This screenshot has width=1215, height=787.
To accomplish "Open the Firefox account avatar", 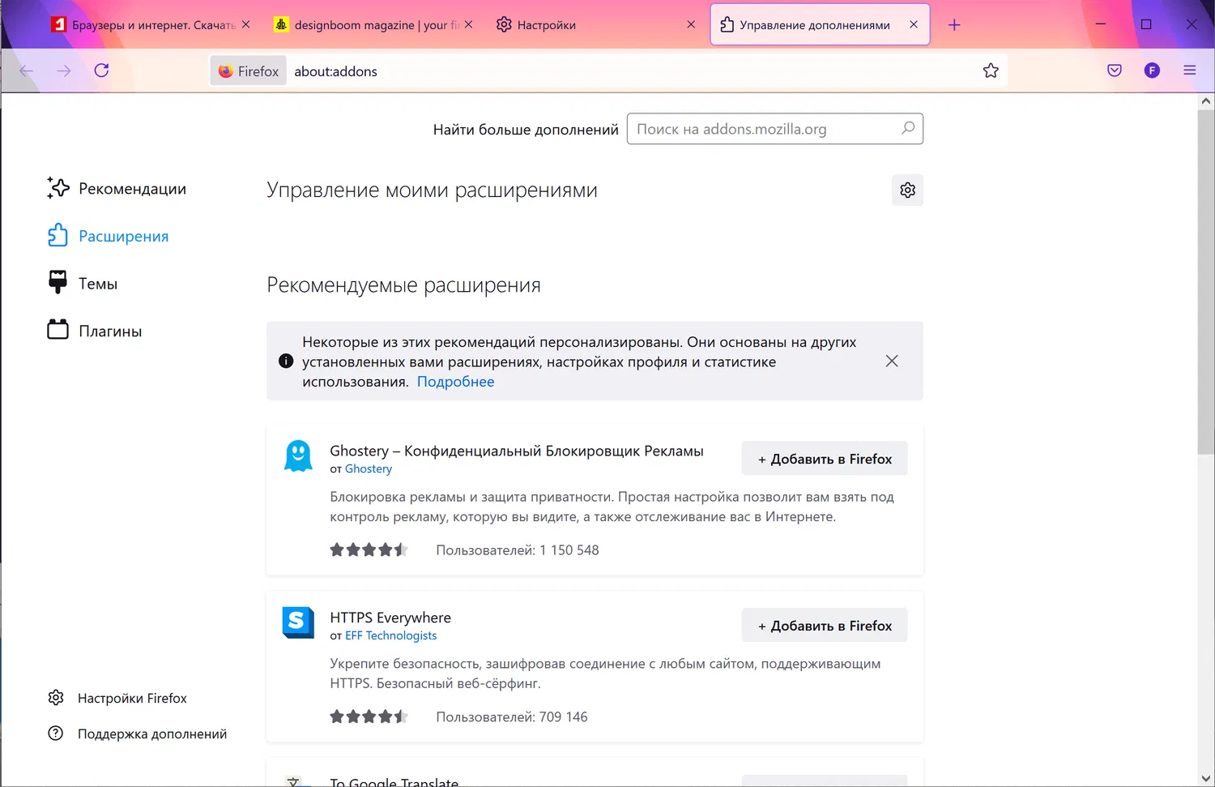I will point(1152,71).
